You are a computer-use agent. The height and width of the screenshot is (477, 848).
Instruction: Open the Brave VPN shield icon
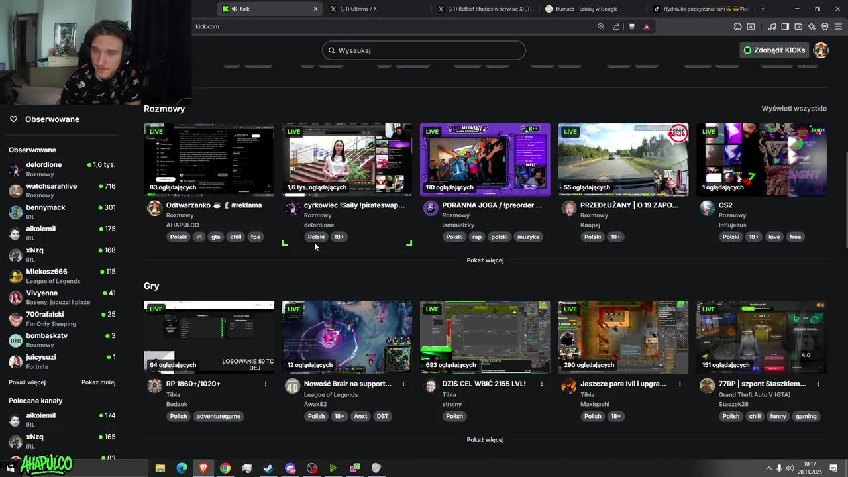tap(825, 26)
